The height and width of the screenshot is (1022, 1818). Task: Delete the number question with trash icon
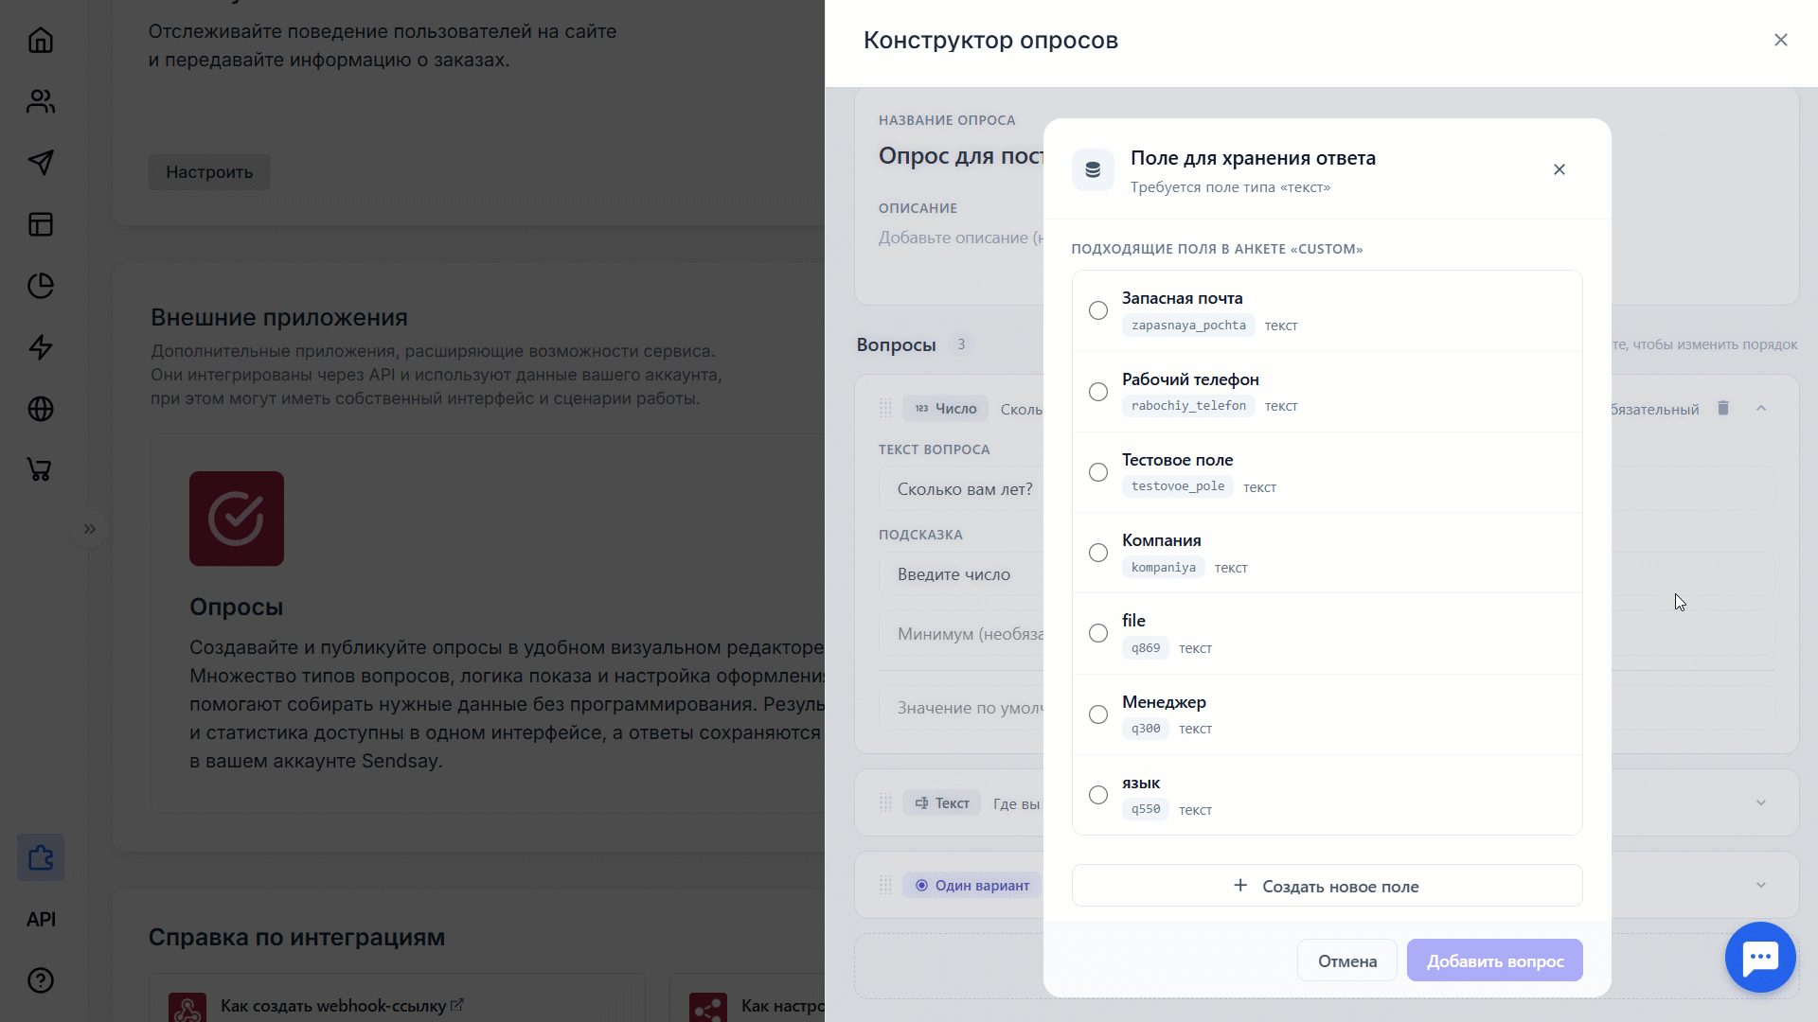pyautogui.click(x=1723, y=408)
